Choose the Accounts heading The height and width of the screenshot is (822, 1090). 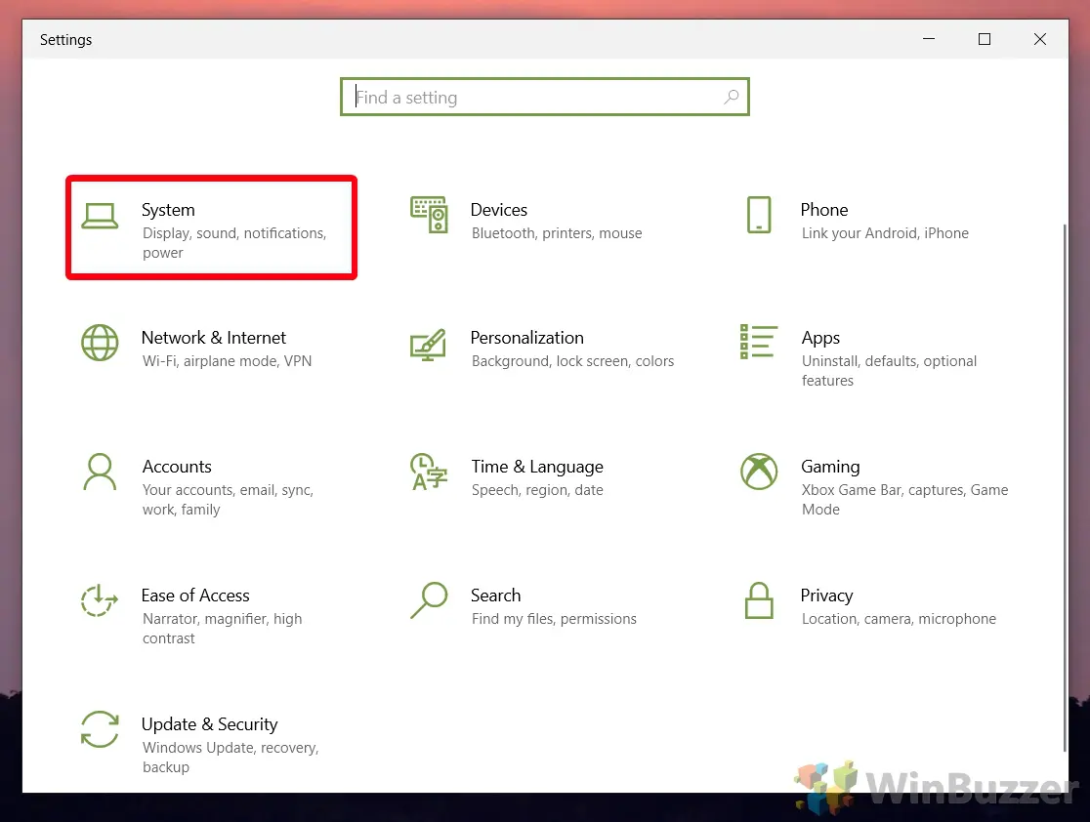[177, 467]
